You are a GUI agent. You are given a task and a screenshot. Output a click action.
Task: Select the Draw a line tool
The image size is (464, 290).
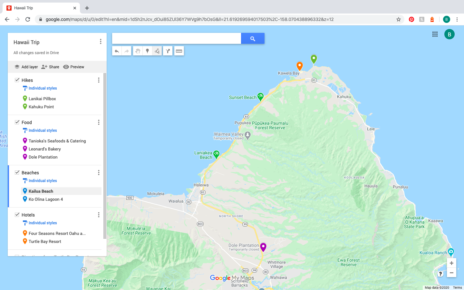157,51
